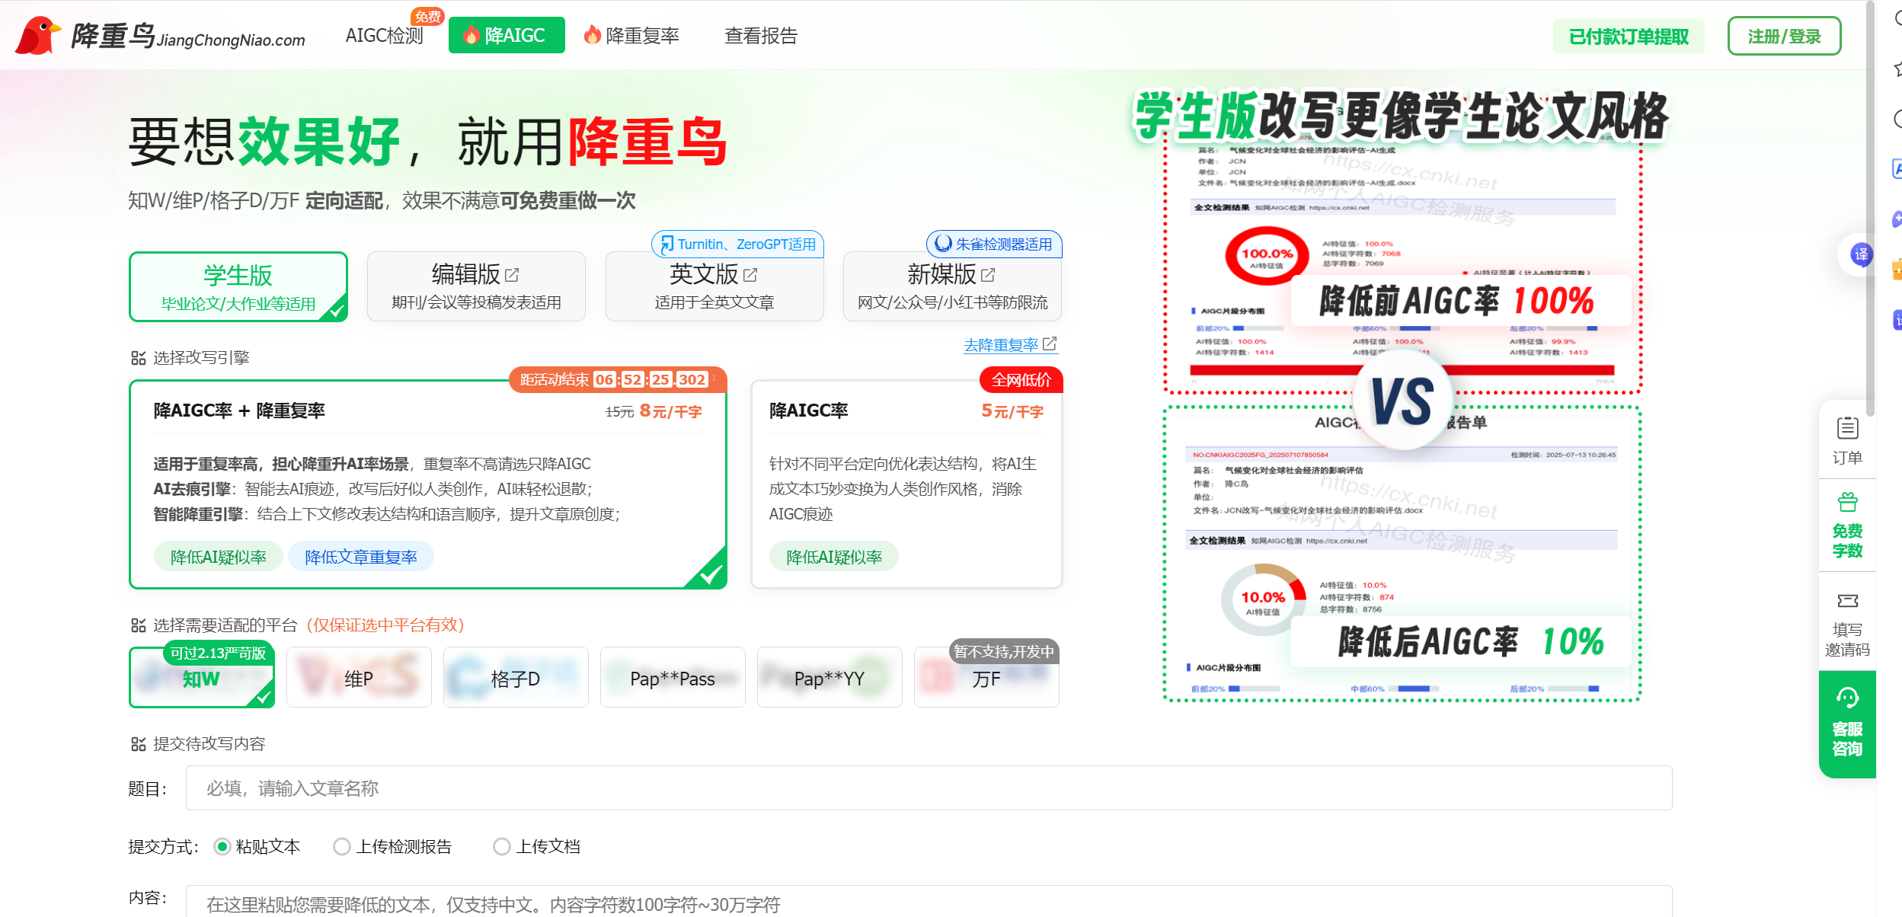The width and height of the screenshot is (1902, 917).
Task: Select the 降AIGC率 5元/千字 engine card
Action: [906, 484]
